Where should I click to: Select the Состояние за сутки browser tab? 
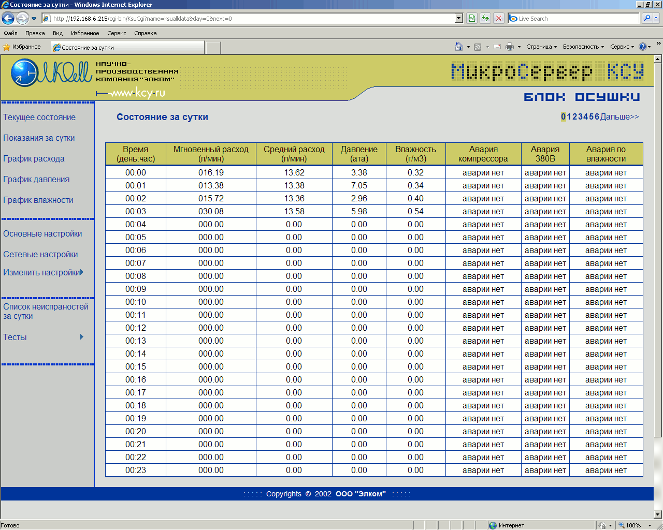[x=128, y=48]
